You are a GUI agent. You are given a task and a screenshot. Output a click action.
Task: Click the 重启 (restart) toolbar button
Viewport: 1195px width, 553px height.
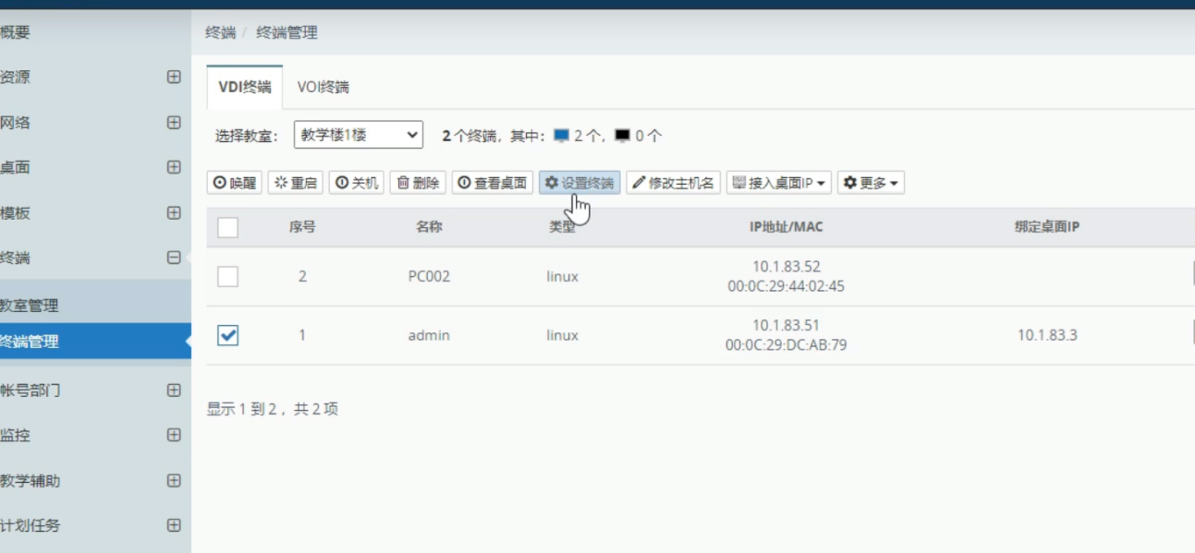[x=296, y=183]
